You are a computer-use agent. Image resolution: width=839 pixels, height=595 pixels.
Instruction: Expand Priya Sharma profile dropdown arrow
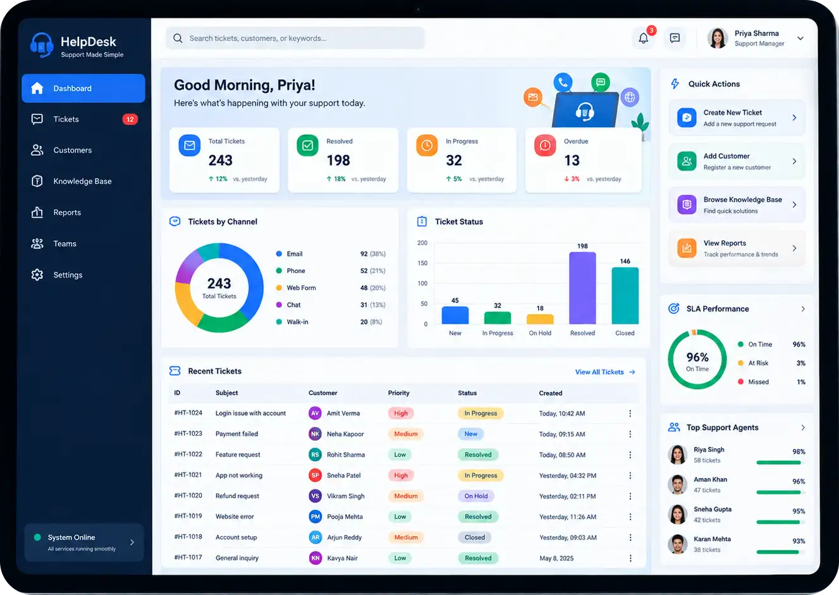click(x=800, y=39)
